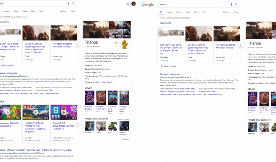Switch to Videos tab on right page
The height and width of the screenshot is (162, 276).
179,12
